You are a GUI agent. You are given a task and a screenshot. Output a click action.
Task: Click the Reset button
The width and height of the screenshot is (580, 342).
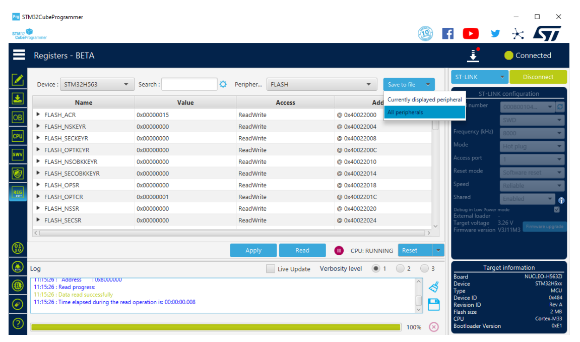[x=415, y=251]
